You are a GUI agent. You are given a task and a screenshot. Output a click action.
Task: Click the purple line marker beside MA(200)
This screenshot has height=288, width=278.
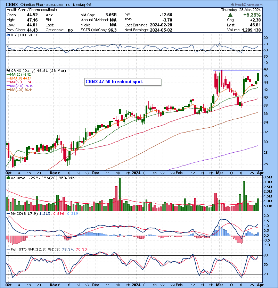click(x=8, y=86)
